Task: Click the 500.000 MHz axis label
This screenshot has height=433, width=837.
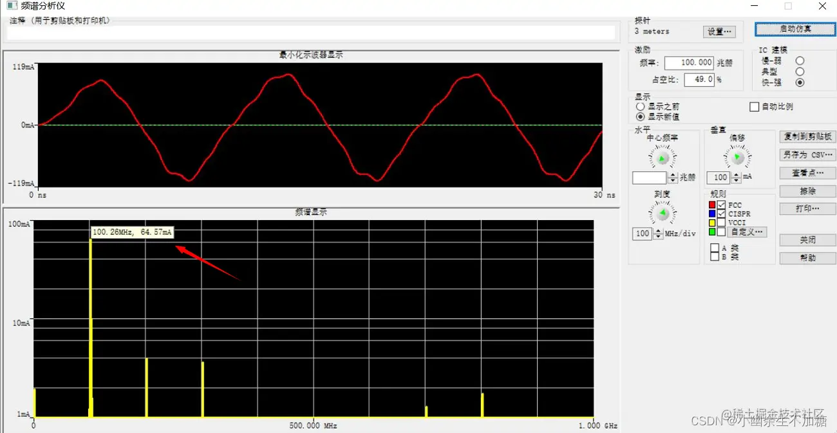Action: [x=313, y=426]
